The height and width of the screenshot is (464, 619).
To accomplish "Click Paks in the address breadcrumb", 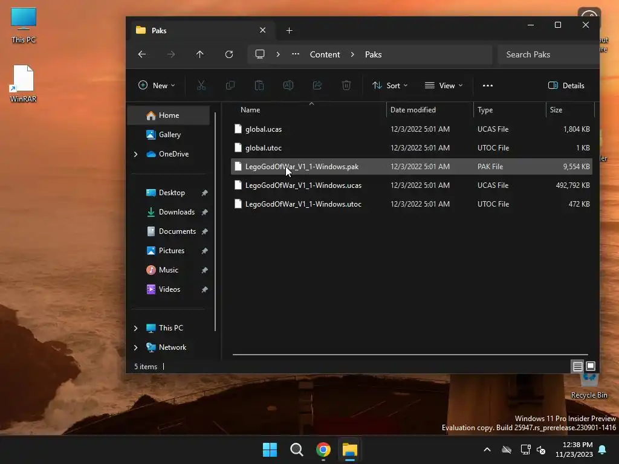I will (373, 54).
